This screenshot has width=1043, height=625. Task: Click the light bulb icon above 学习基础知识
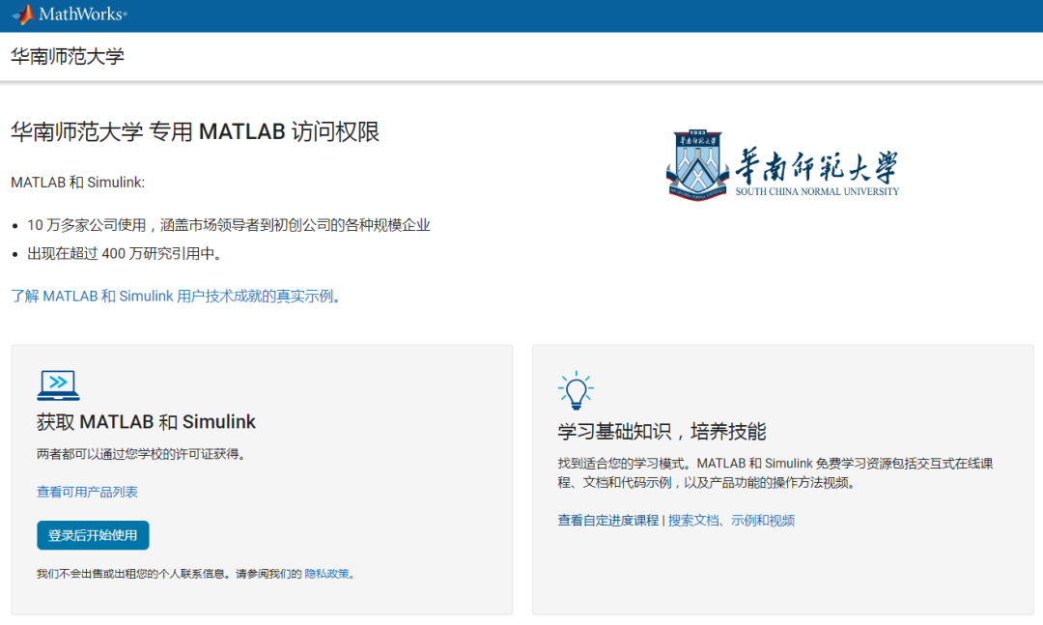(576, 390)
